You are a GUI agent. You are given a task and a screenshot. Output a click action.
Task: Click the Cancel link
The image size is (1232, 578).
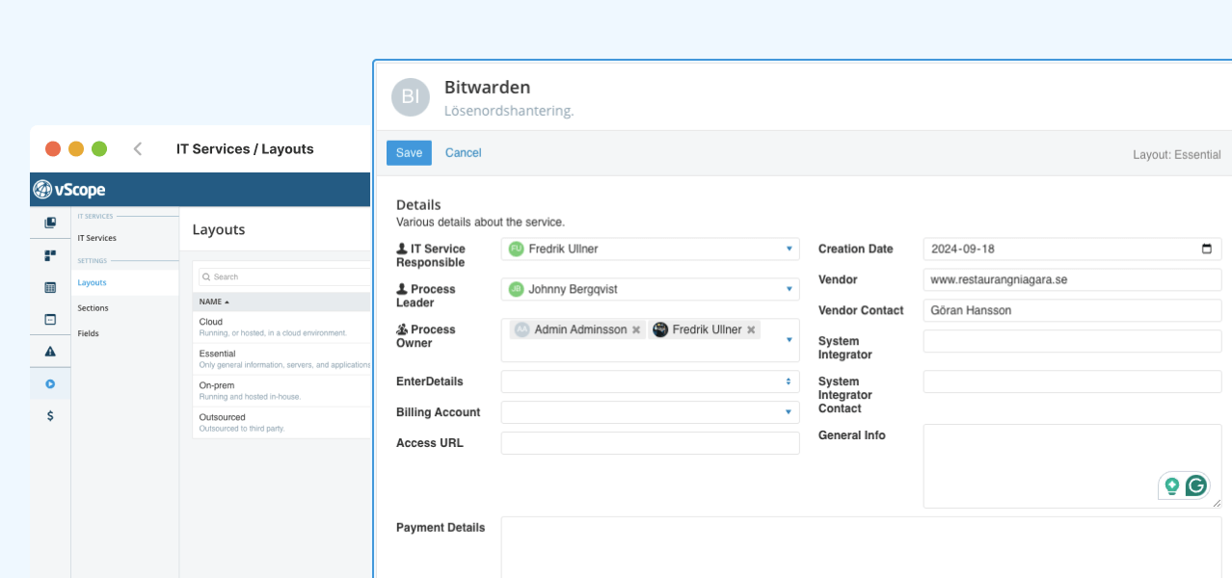point(464,153)
